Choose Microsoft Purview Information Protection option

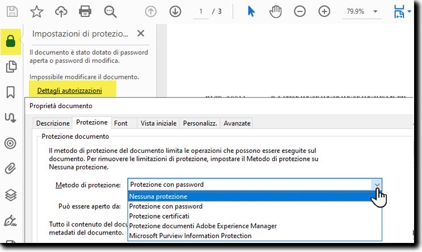tap(255, 236)
